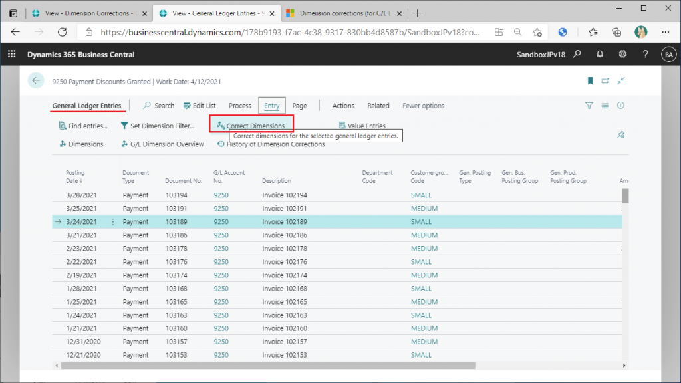Open the BA user account avatar
This screenshot has height=383, width=681.
coord(668,55)
